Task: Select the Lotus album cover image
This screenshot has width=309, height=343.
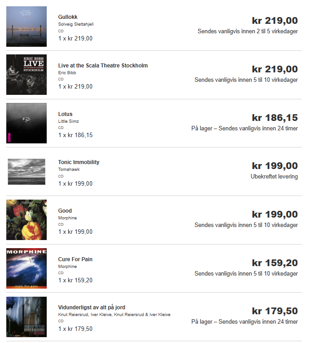Action: tap(26, 123)
